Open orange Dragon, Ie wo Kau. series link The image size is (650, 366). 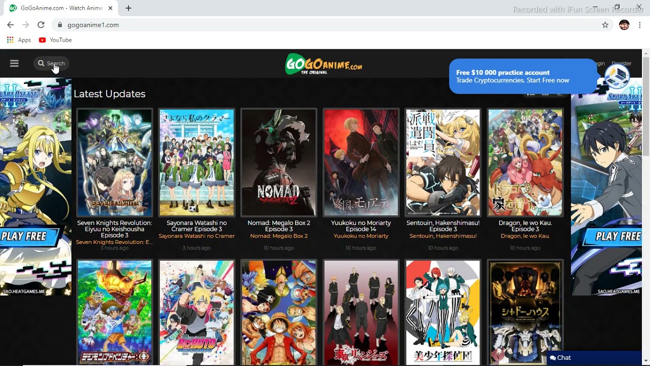[x=525, y=236]
